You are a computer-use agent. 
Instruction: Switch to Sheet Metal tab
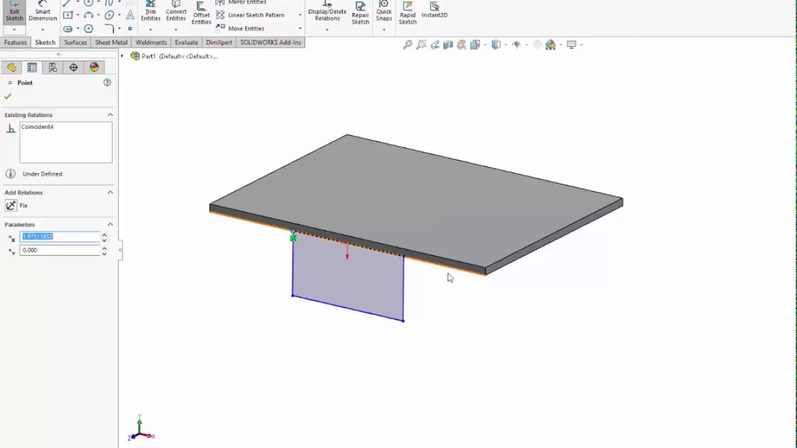click(111, 42)
